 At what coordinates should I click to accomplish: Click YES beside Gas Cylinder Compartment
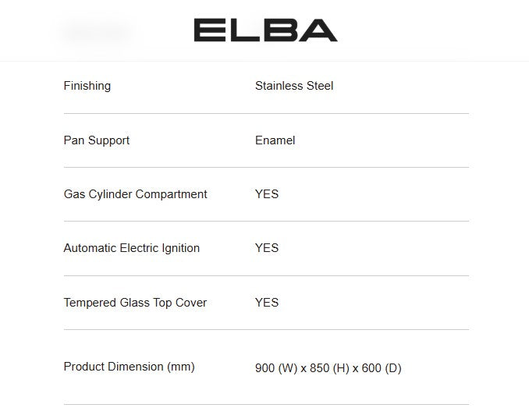click(266, 194)
